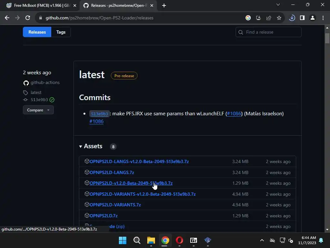The width and height of the screenshot is (330, 248).
Task: Click the highlighted 513e9b3 commit hash
Action: click(100, 114)
